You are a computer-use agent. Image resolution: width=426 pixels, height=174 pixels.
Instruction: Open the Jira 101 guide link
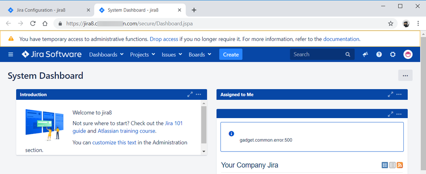tap(174, 123)
